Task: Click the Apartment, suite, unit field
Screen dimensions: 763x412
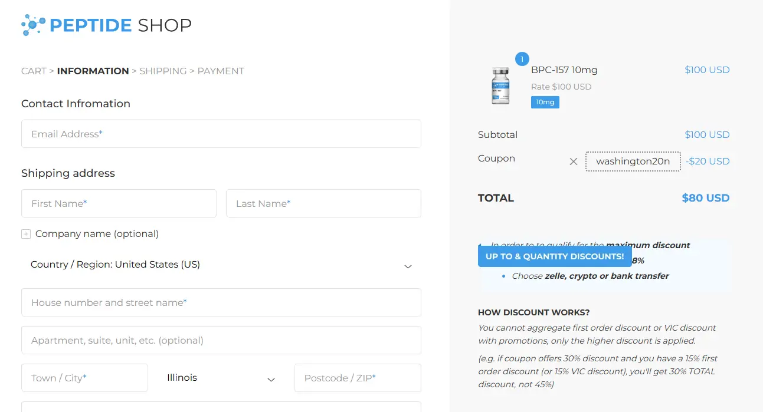Action: pos(221,340)
